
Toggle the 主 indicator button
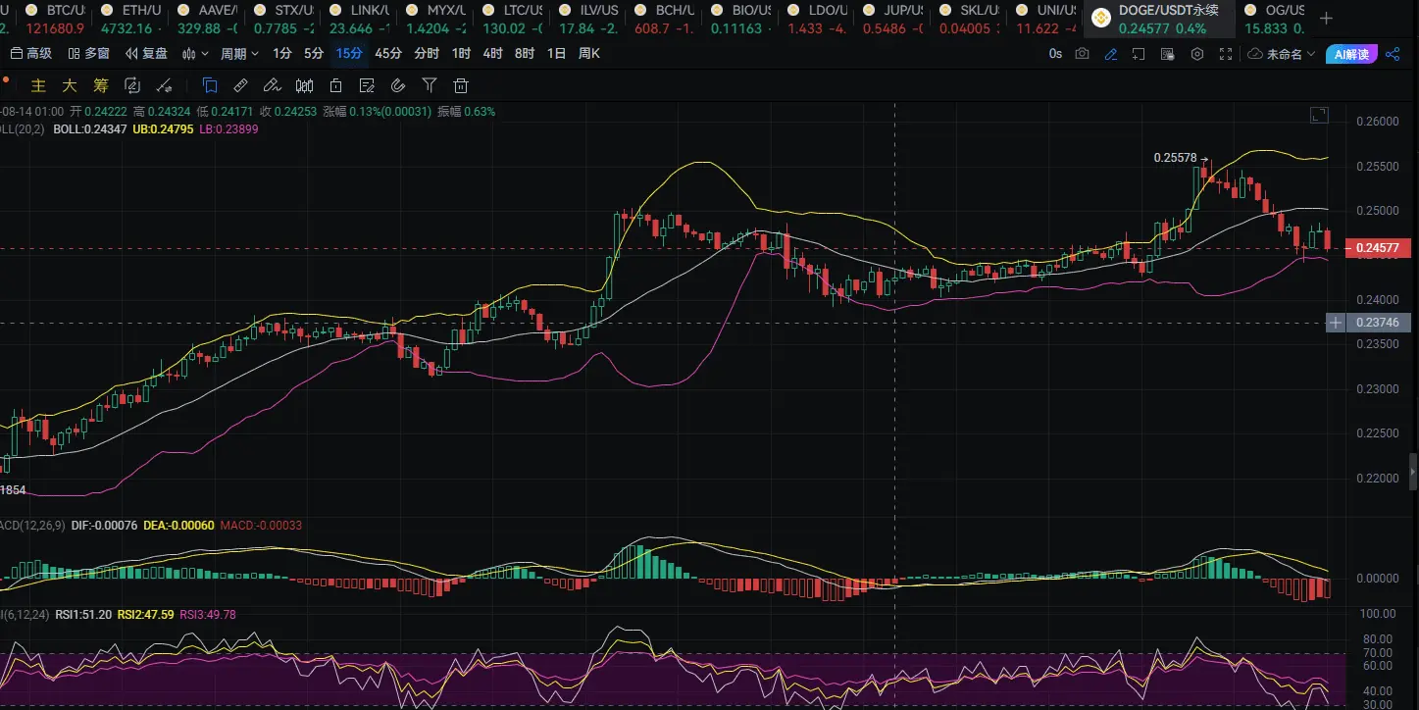[39, 85]
